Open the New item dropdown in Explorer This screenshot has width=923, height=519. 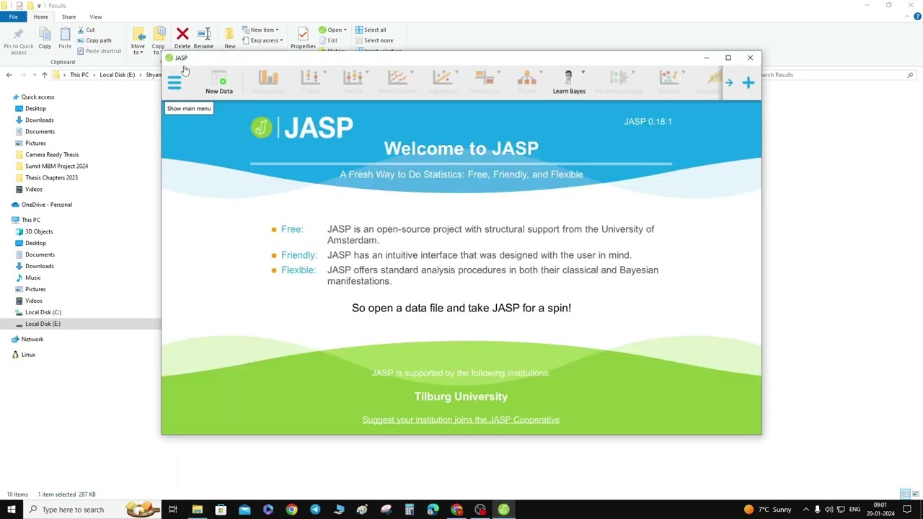pyautogui.click(x=260, y=30)
